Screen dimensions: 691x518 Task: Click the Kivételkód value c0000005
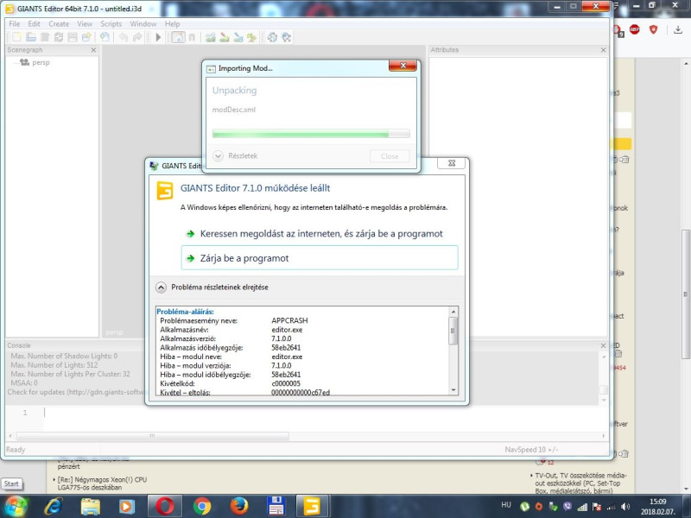[286, 383]
